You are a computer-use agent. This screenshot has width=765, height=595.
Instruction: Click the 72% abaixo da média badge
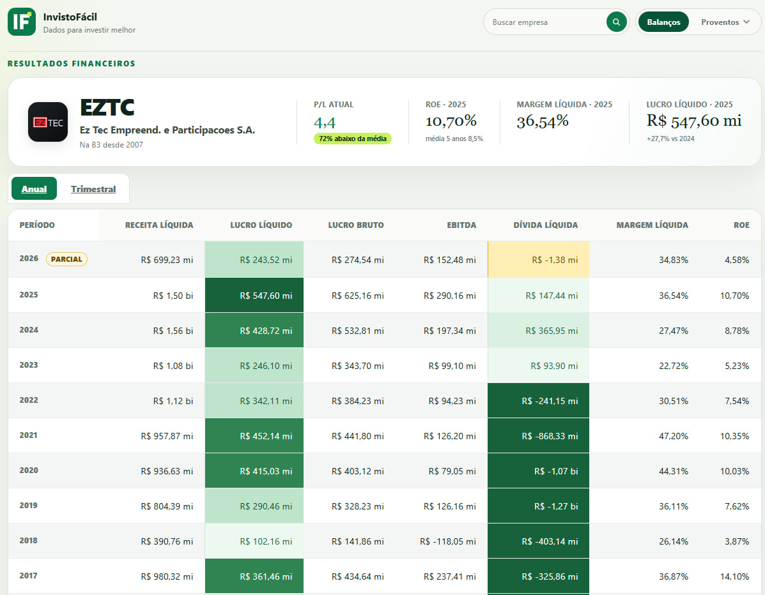tap(352, 139)
